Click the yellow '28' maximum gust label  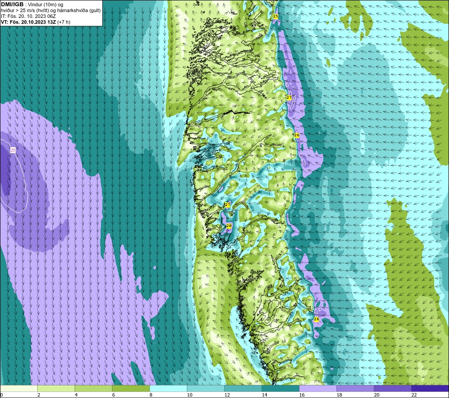229,226
